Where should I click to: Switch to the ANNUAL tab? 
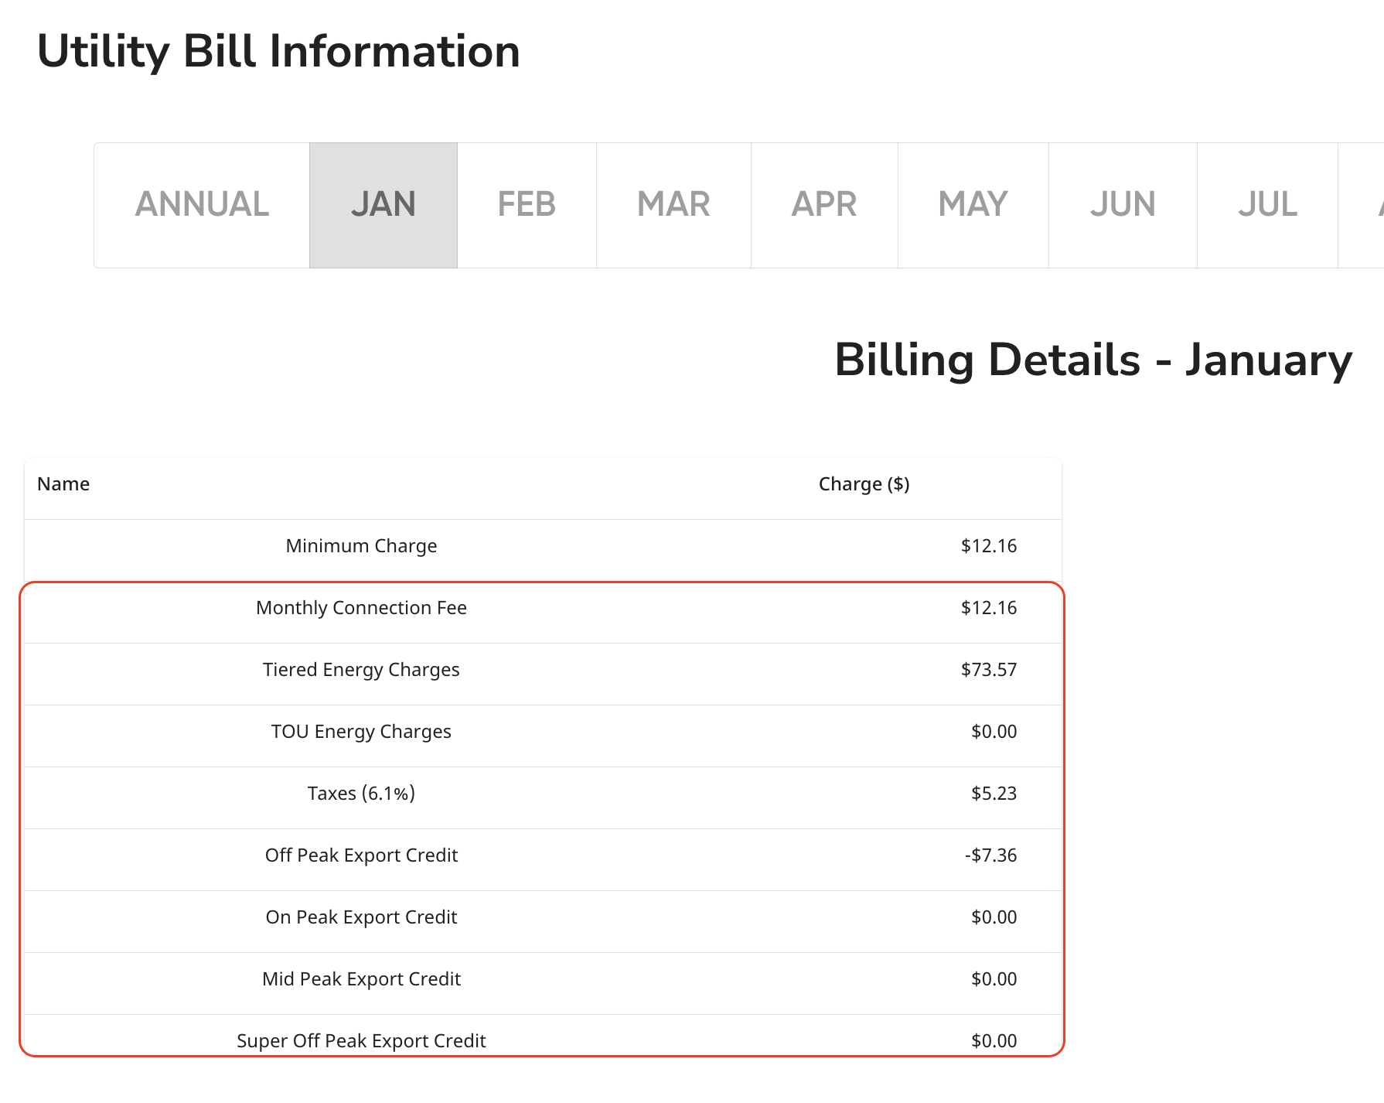pos(202,204)
